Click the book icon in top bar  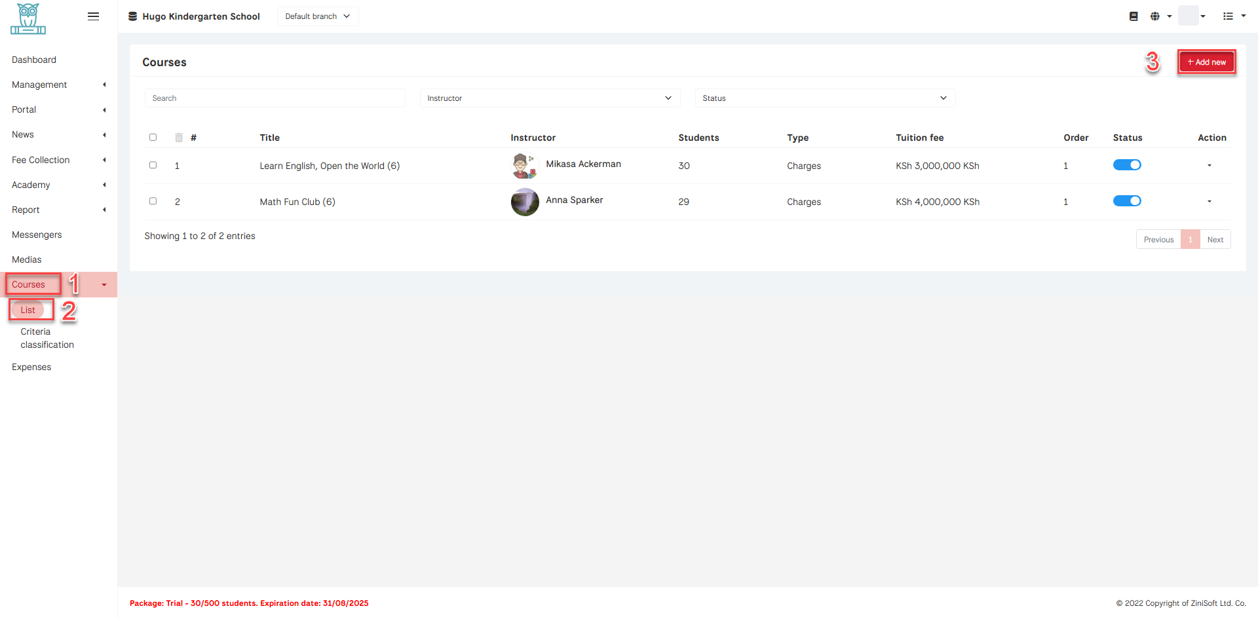pos(1134,16)
